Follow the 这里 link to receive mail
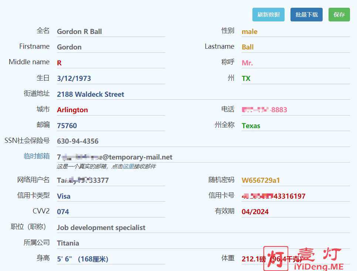Viewport: 357px width, 271px height. click(x=128, y=167)
